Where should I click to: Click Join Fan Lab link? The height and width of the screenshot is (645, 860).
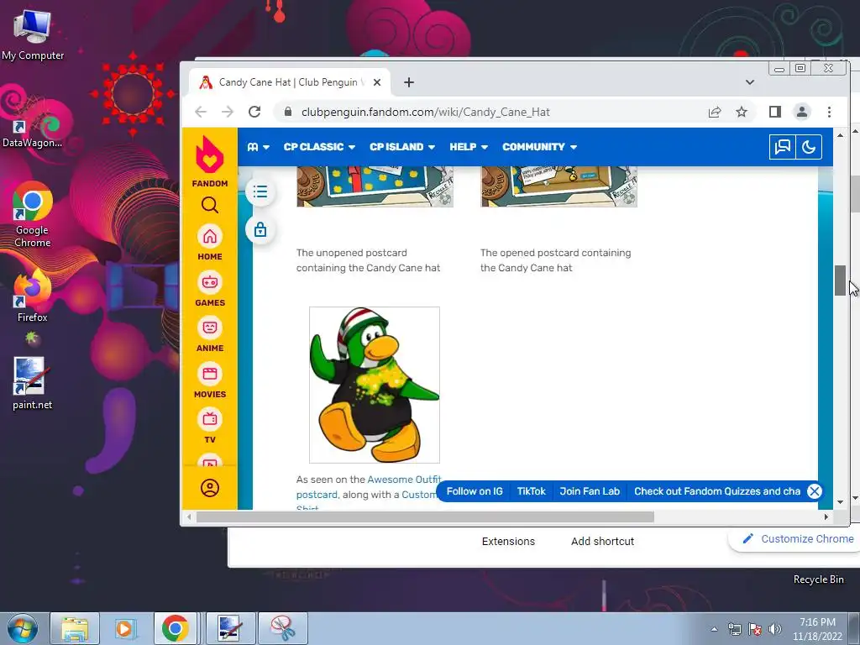[590, 491]
